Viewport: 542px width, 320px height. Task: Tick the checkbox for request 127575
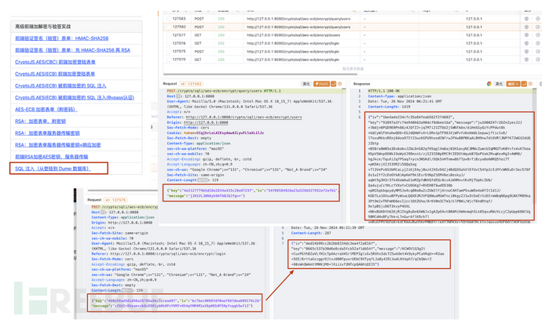click(x=169, y=52)
